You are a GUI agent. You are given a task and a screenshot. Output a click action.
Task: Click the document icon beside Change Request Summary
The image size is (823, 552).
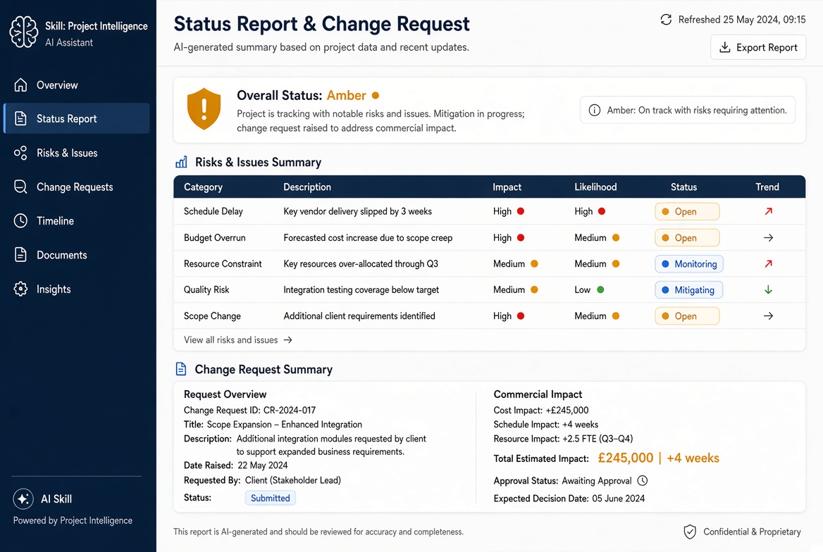tap(181, 369)
